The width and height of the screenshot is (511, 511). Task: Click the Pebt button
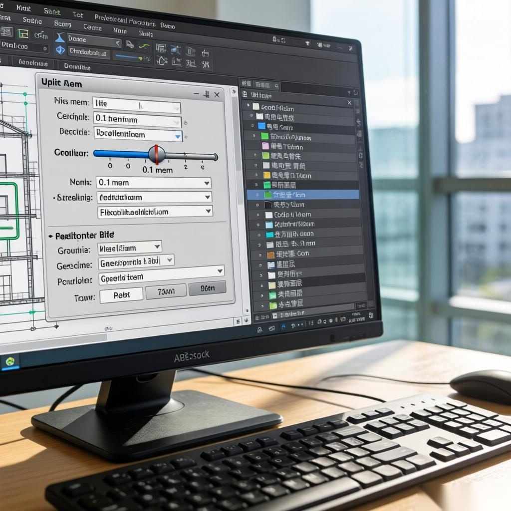tap(122, 295)
